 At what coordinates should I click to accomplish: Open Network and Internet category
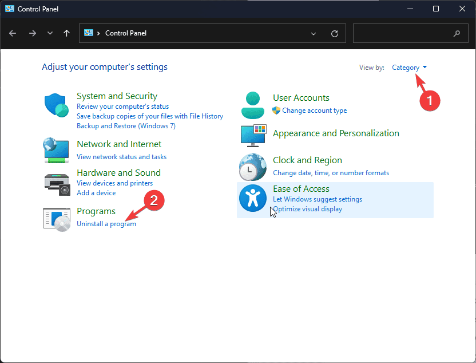(x=119, y=144)
